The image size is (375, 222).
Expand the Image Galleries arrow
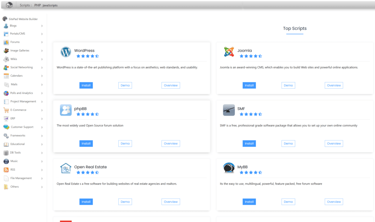42,51
